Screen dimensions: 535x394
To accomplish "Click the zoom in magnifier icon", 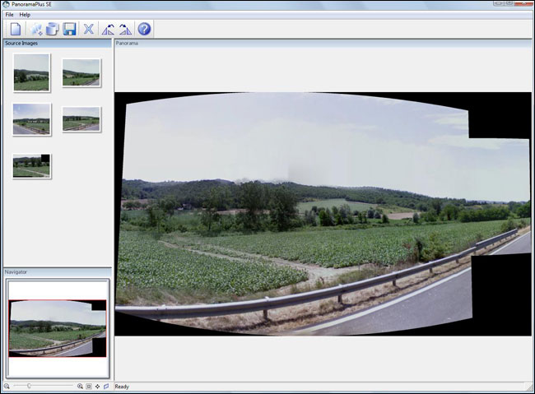I will tap(80, 387).
